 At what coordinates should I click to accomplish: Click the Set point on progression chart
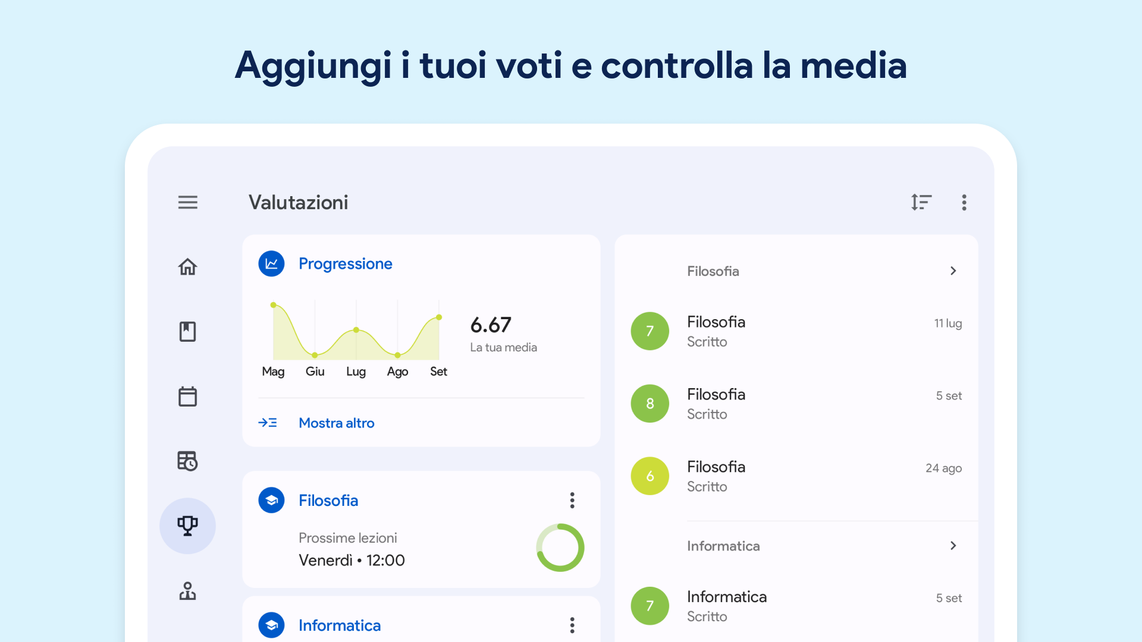pos(439,317)
